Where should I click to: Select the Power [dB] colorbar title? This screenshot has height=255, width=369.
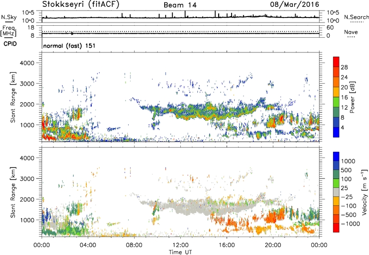point(352,97)
